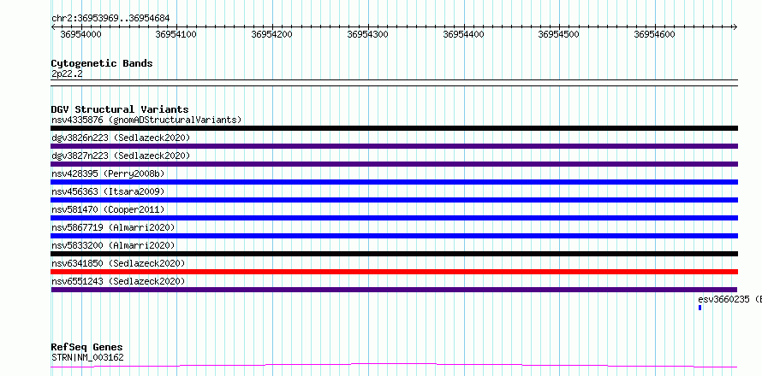This screenshot has width=762, height=376.
Task: Open variant nsv6341850 (Sedlazeck2020) label
Action: [x=118, y=263]
